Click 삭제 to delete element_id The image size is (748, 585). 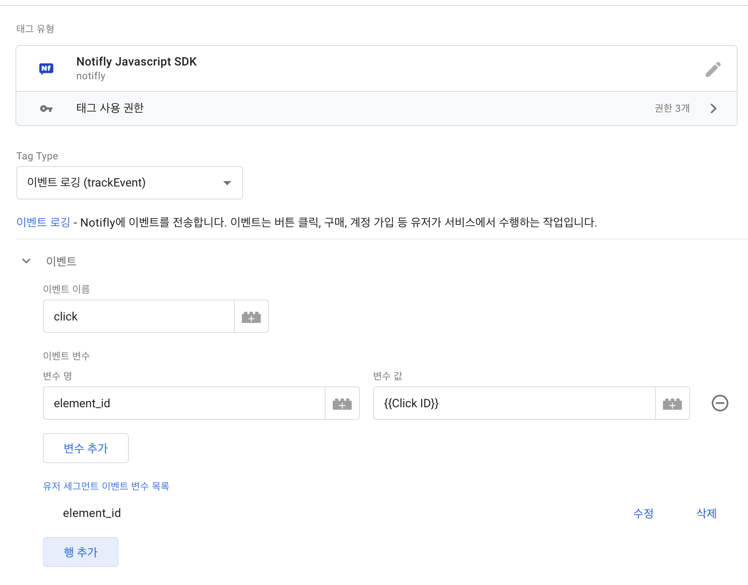[x=705, y=514]
